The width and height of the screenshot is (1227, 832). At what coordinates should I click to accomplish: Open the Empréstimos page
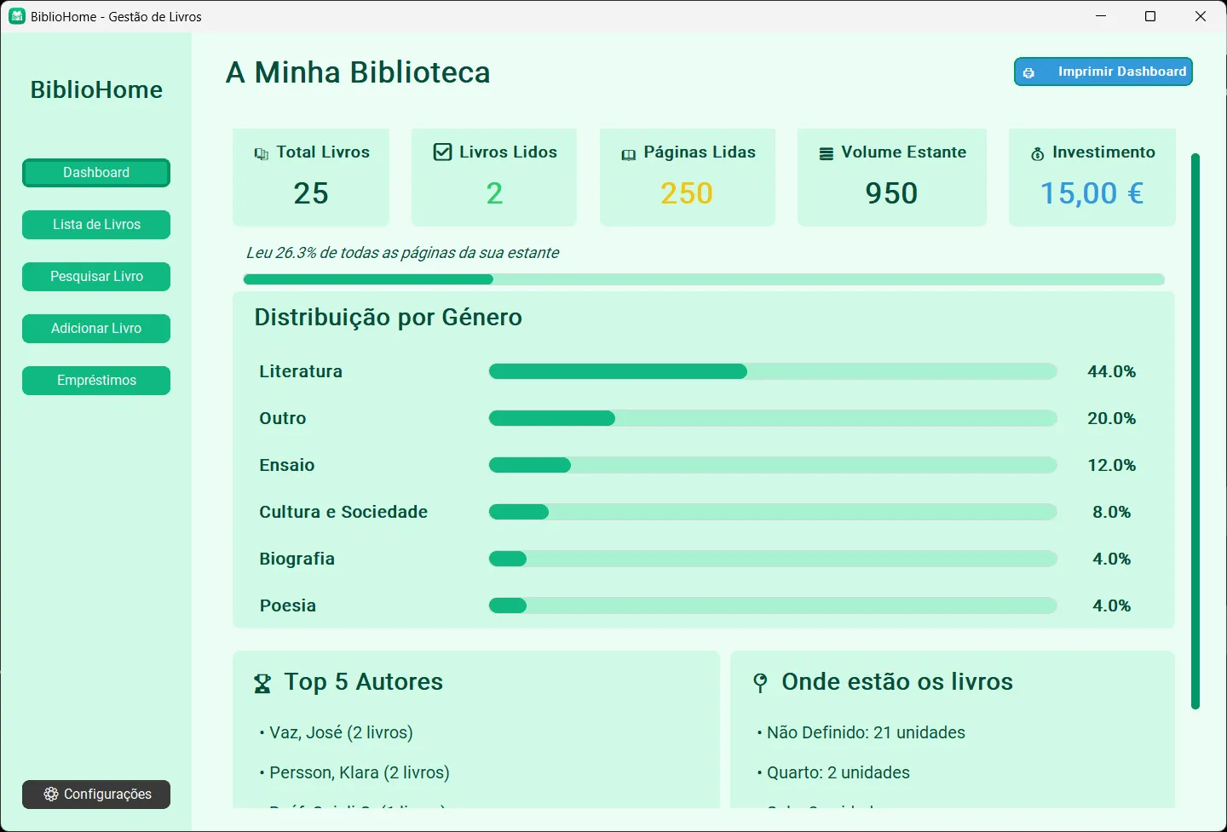pyautogui.click(x=95, y=380)
